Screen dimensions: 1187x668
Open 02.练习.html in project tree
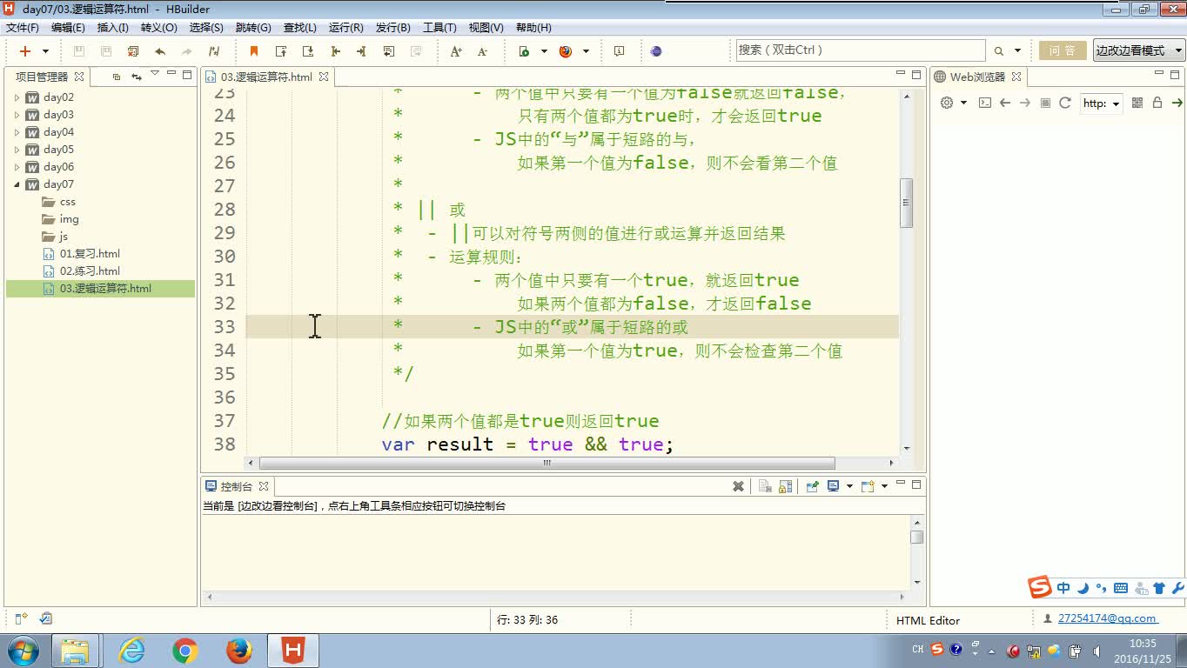(x=90, y=271)
